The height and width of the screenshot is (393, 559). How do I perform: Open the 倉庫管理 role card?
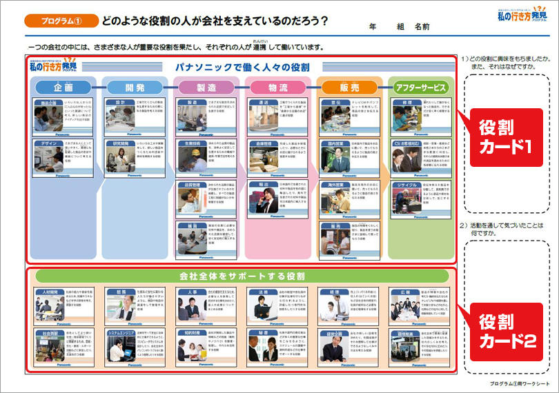click(x=277, y=158)
